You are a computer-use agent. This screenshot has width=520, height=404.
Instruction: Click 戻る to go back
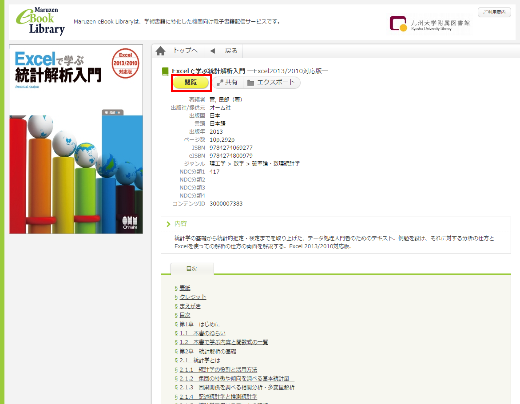coord(231,51)
